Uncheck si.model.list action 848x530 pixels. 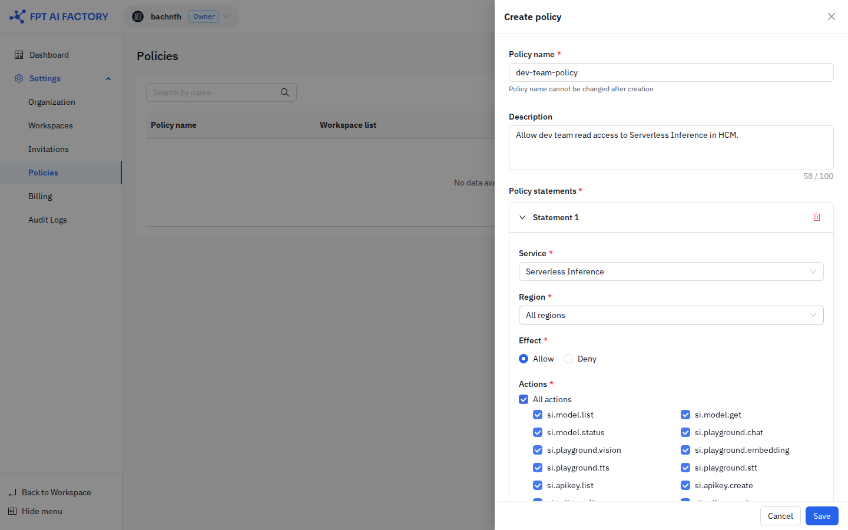point(538,415)
